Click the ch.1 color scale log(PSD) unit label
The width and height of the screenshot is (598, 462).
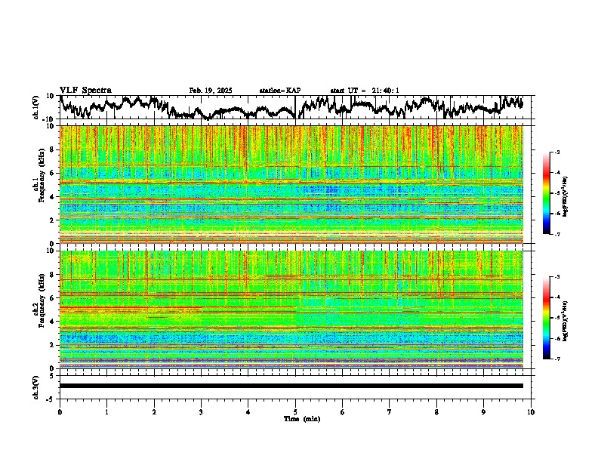(x=566, y=197)
